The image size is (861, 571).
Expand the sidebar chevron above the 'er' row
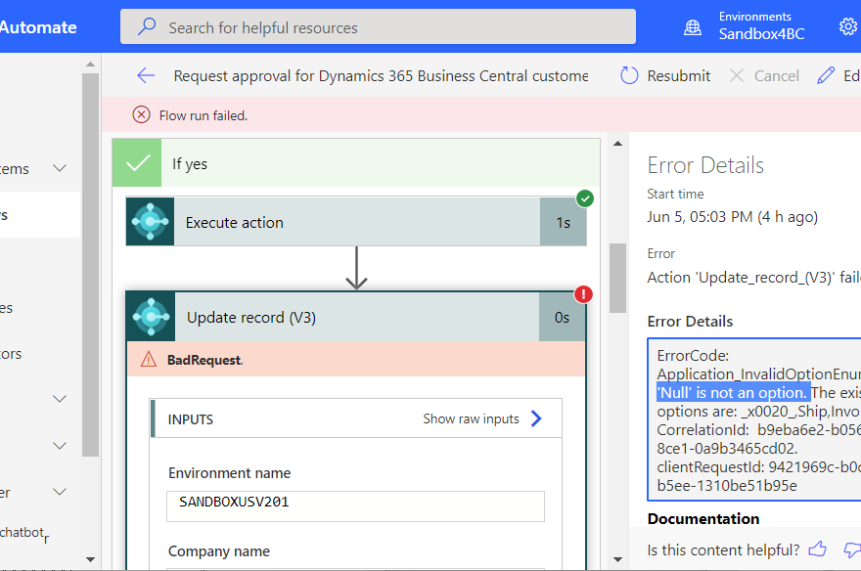click(x=60, y=445)
